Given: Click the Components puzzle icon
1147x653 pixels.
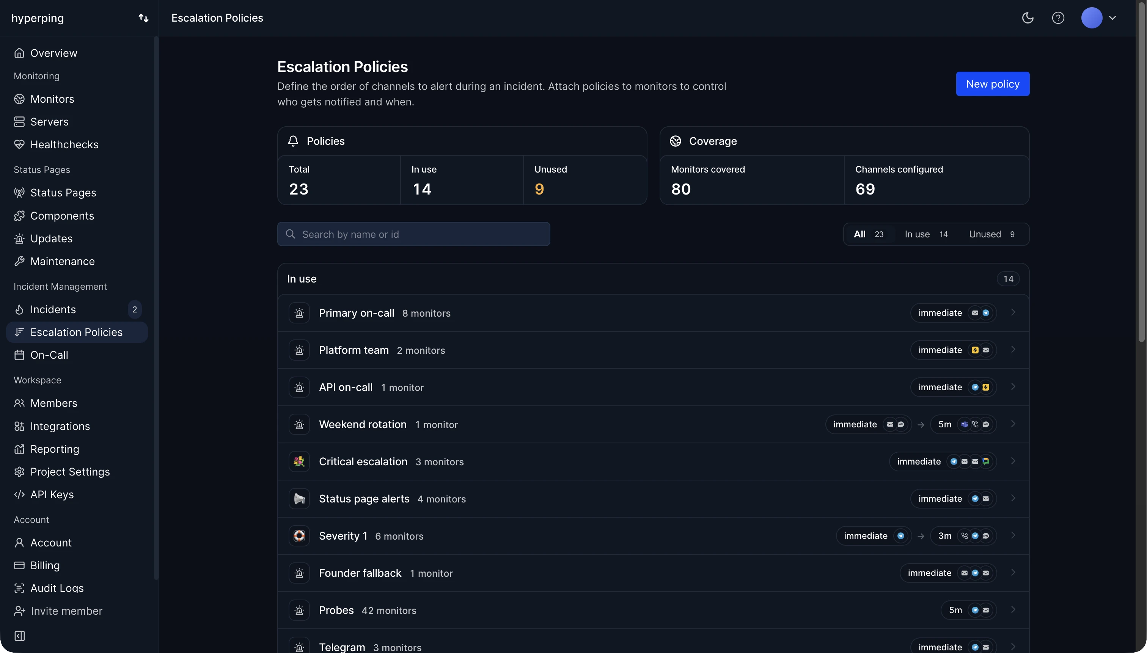Looking at the screenshot, I should tap(19, 216).
